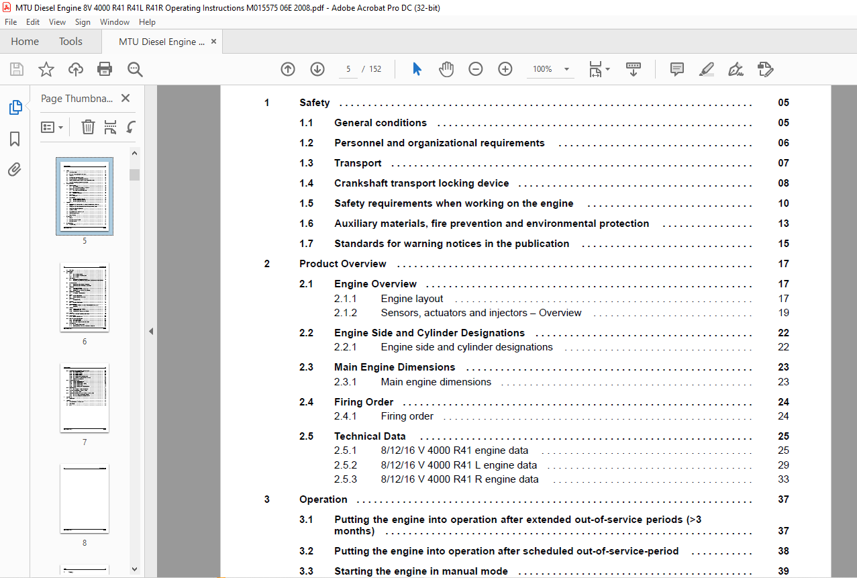Select the hand pan tool
This screenshot has width=857, height=578.
click(446, 69)
